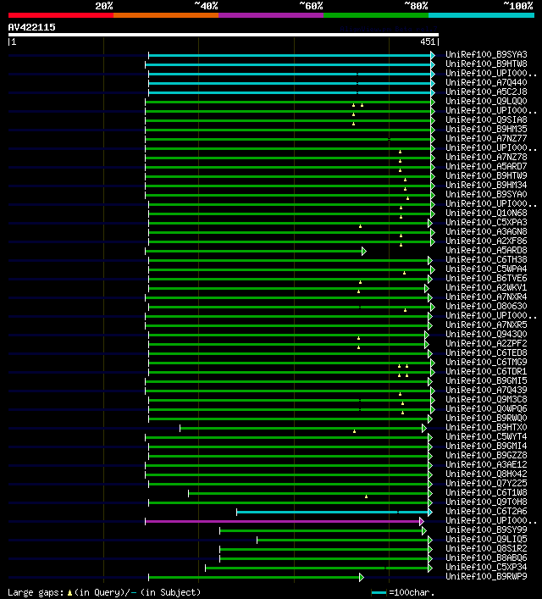This screenshot has height=599, width=542.
Task: Select hit label UniRef100_B9GMI5
Action: pos(486,381)
